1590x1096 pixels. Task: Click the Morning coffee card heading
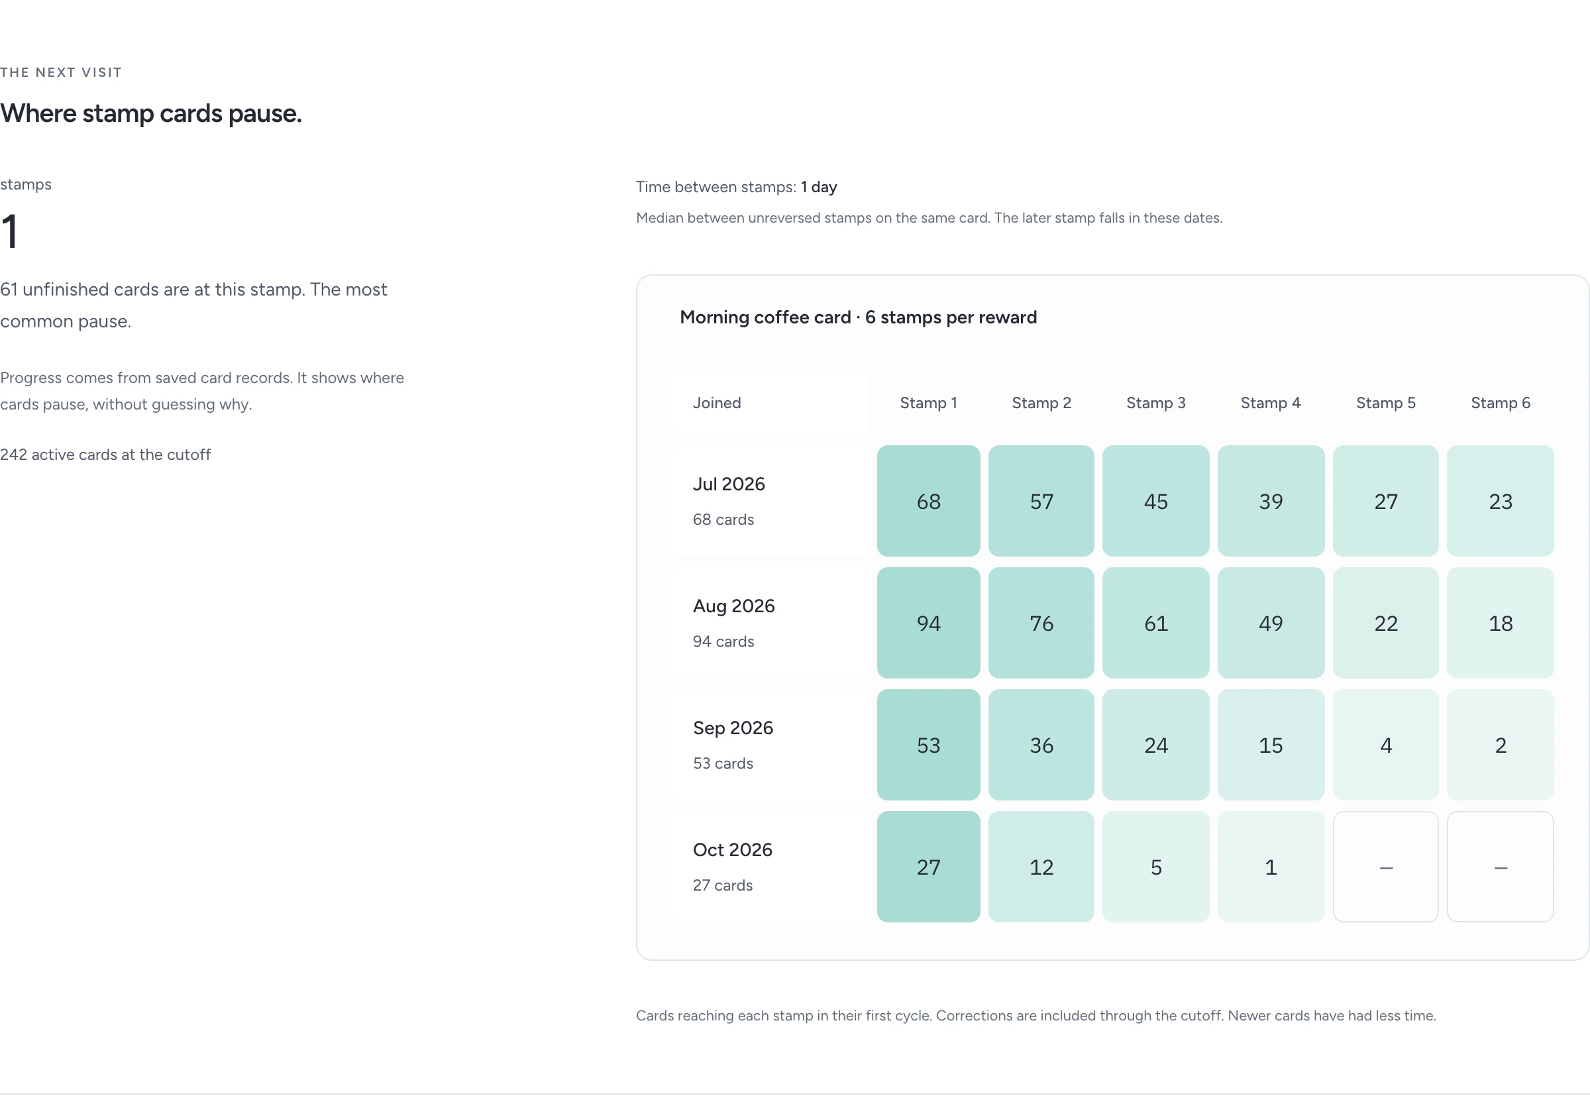(858, 317)
